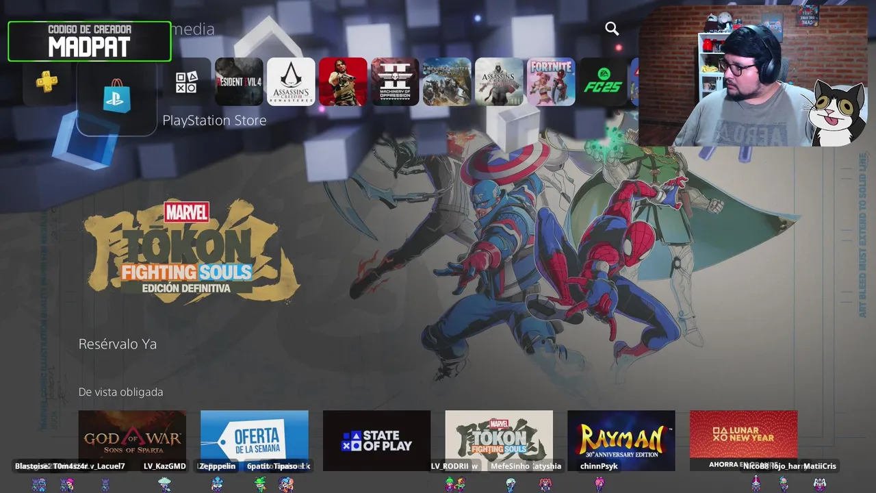Click the LV_RODRII viewer name
The image size is (876, 493).
point(450,466)
